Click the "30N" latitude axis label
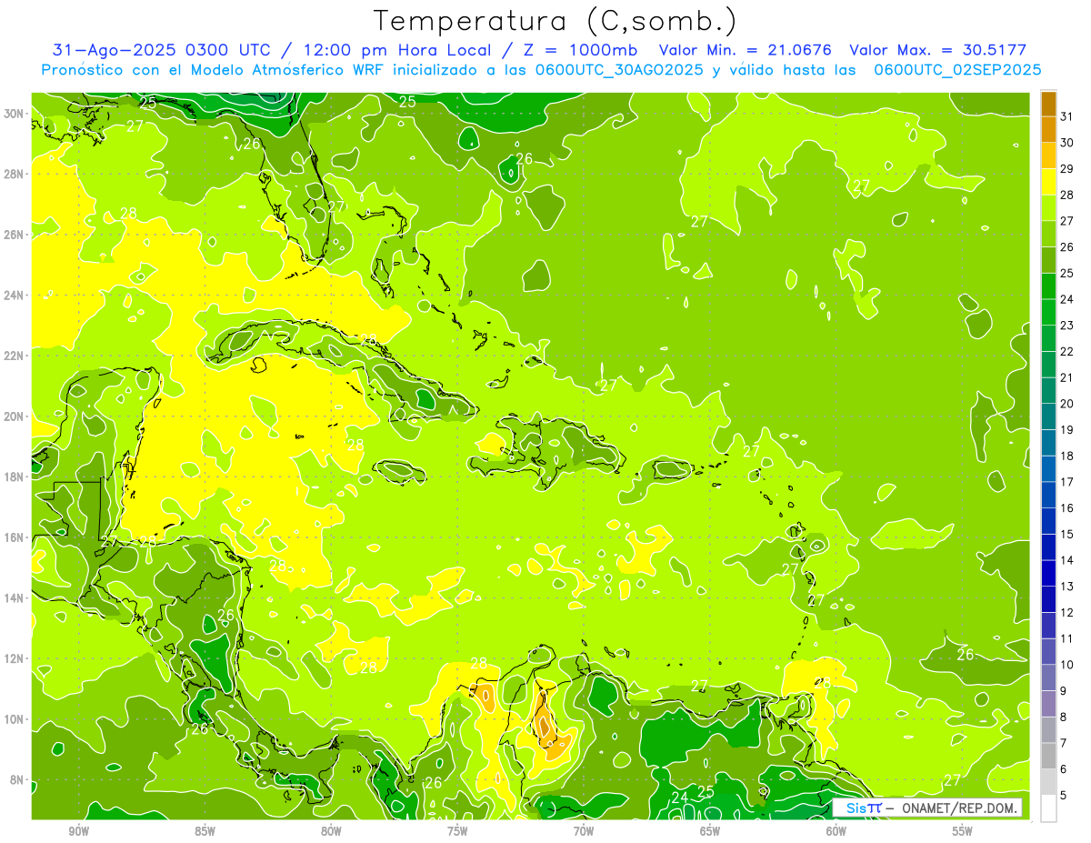This screenshot has width=1091, height=843. point(15,114)
